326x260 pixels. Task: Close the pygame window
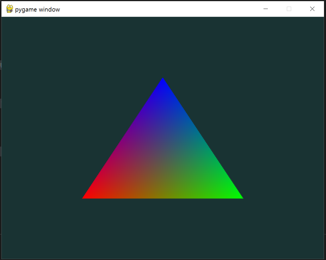(x=312, y=9)
